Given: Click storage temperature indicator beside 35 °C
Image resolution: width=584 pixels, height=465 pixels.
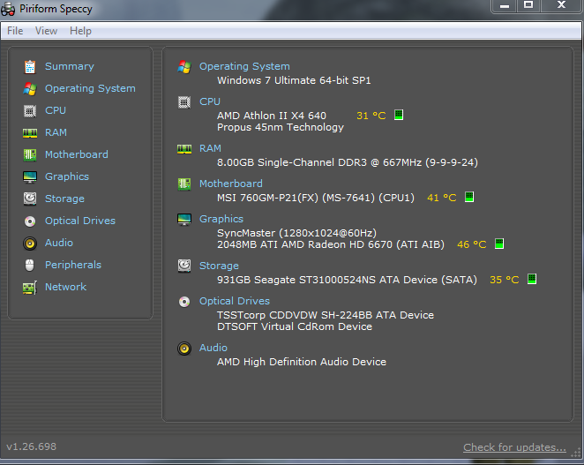Looking at the screenshot, I should click(532, 279).
